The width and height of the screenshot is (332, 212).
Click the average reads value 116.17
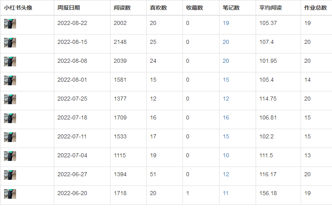[268, 174]
